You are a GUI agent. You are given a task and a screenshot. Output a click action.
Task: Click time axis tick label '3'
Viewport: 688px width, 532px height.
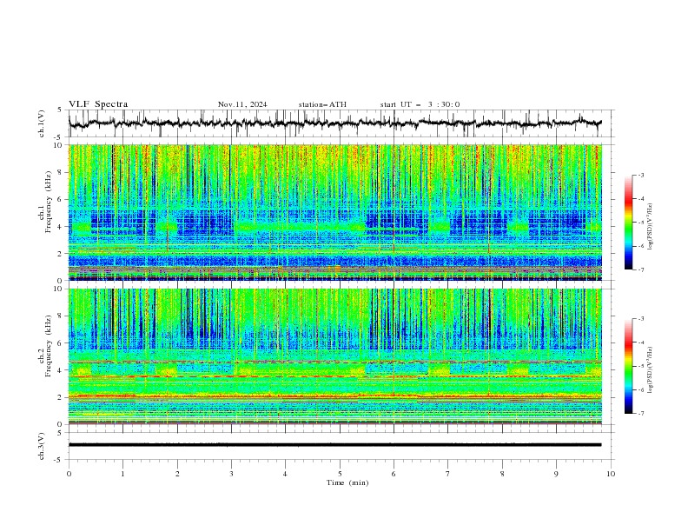[x=231, y=474]
